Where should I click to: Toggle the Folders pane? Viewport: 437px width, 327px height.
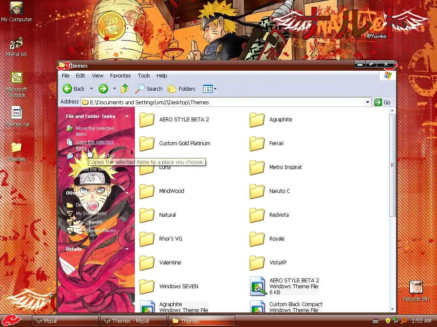tap(181, 89)
